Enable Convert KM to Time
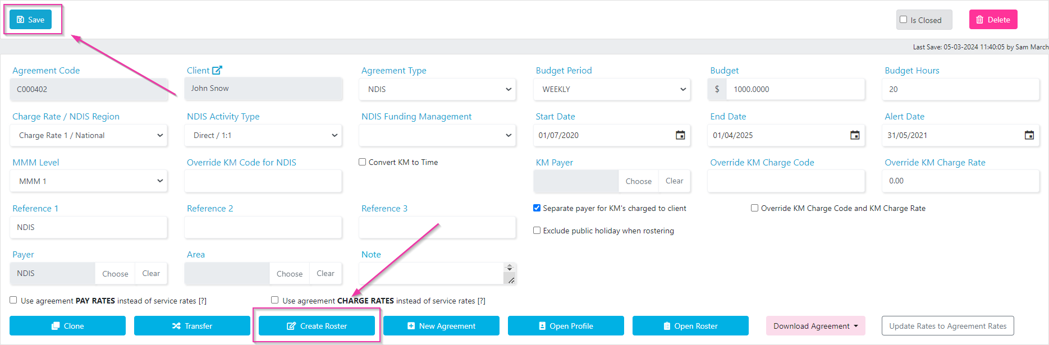Screen dimensions: 1049x345 363,162
